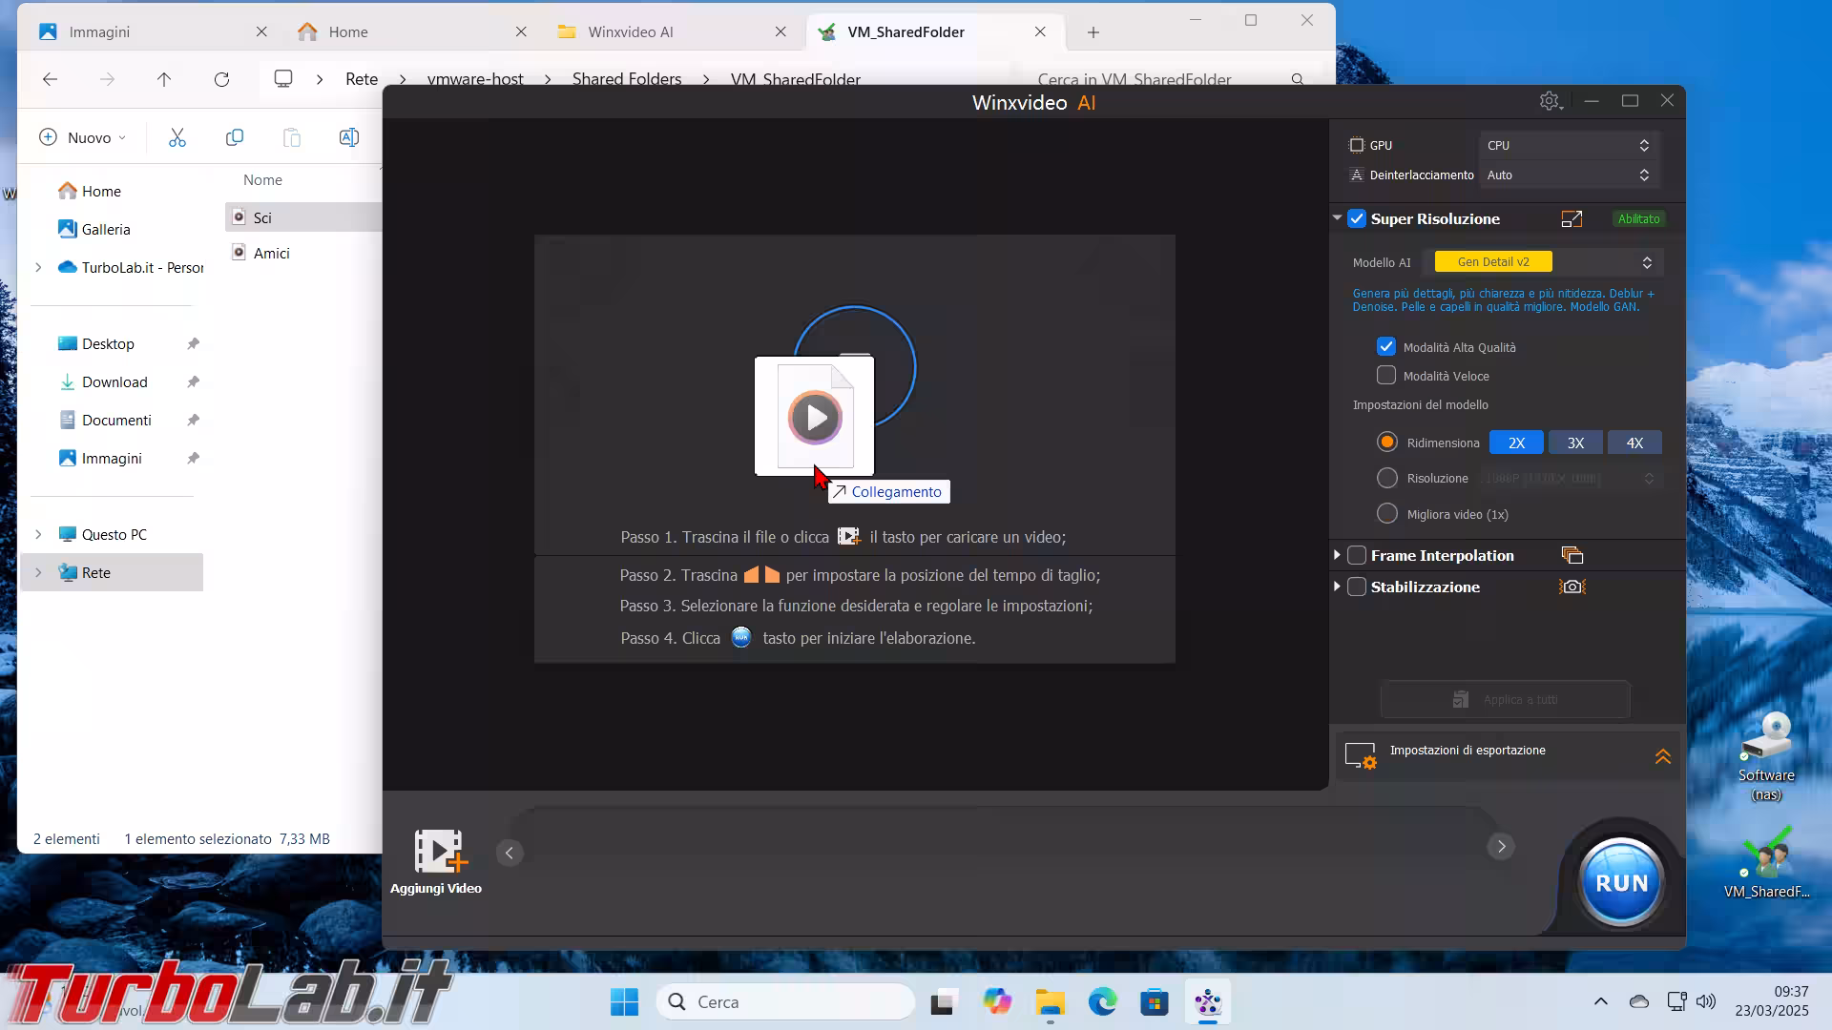Click the Super Risoluzione upscale icon
Screen dimensions: 1832x1030
pyautogui.click(x=1572, y=219)
